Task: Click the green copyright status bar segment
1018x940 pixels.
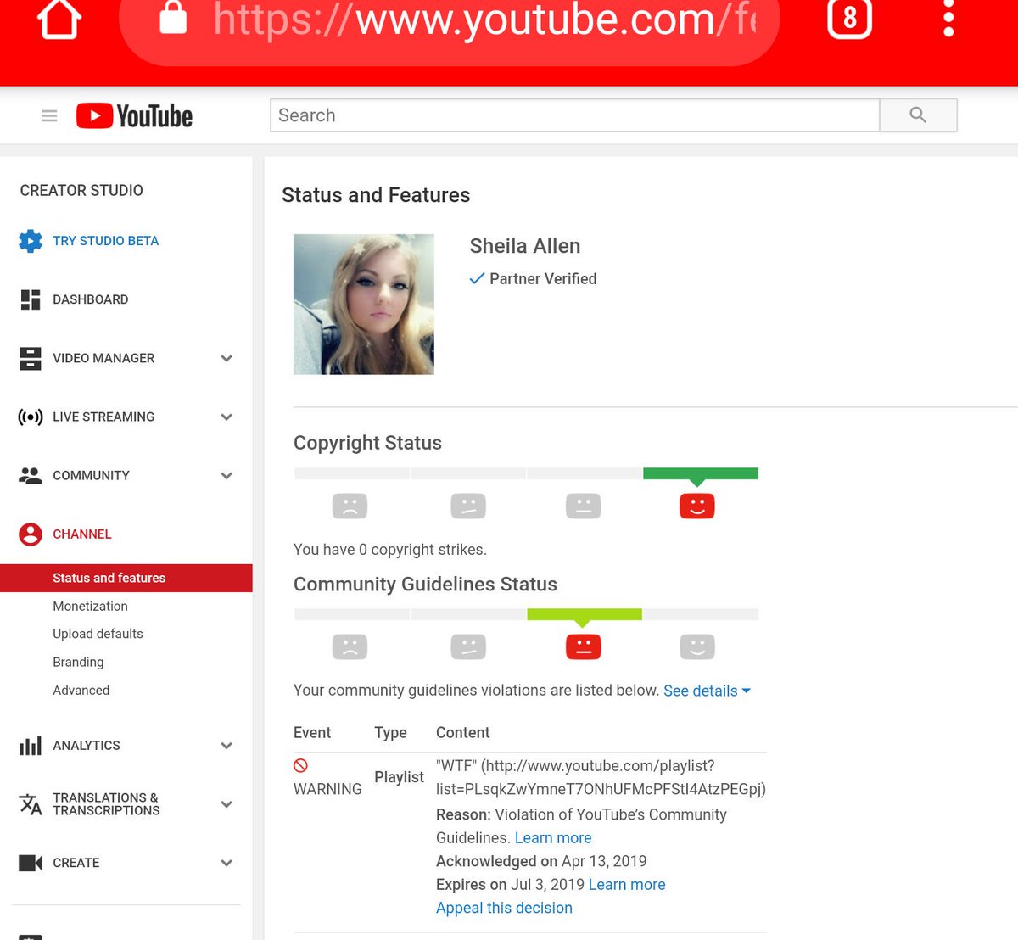Action: coord(701,473)
